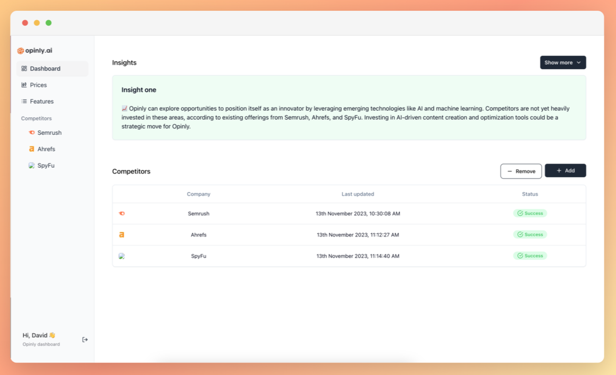This screenshot has height=375, width=616.
Task: Click the chevron on the Show more button
Action: pos(579,62)
